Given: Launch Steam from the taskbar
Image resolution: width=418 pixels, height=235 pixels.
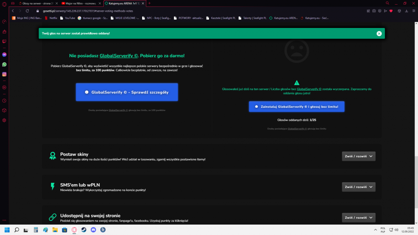Looking at the screenshot, I should pos(84,230).
